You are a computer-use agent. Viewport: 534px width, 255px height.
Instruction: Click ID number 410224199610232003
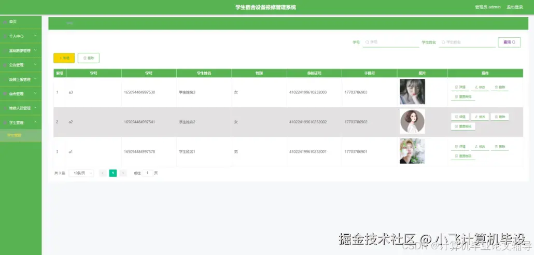tap(308, 92)
